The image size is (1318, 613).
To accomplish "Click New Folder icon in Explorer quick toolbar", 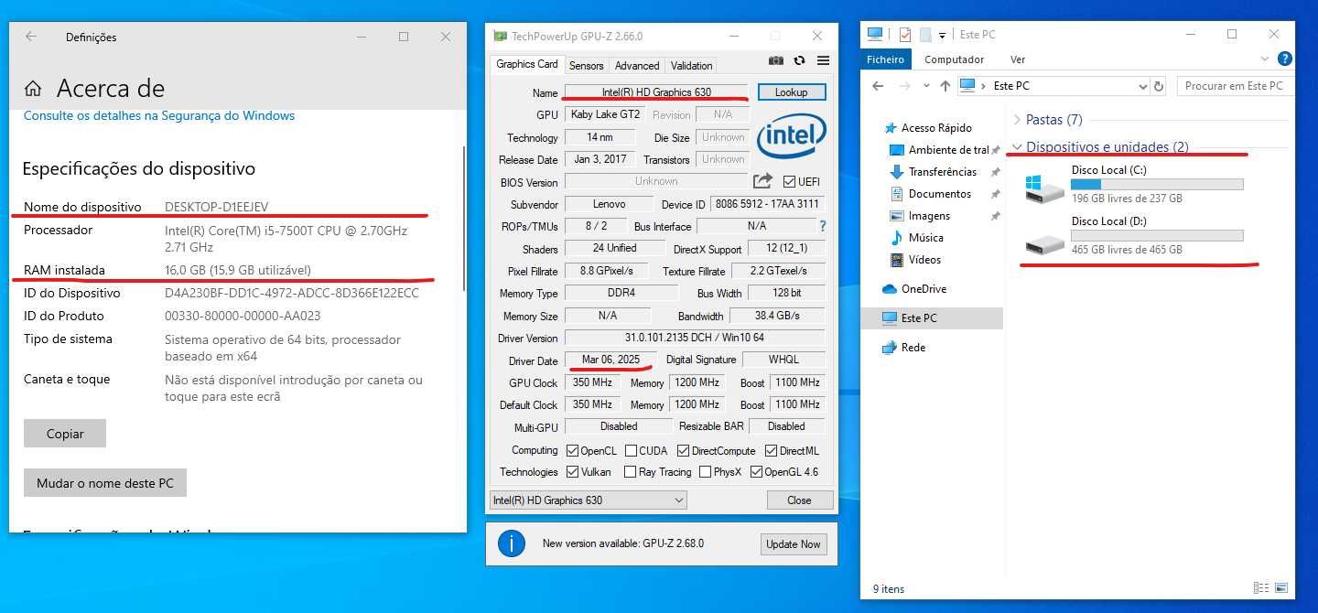I will pyautogui.click(x=925, y=35).
